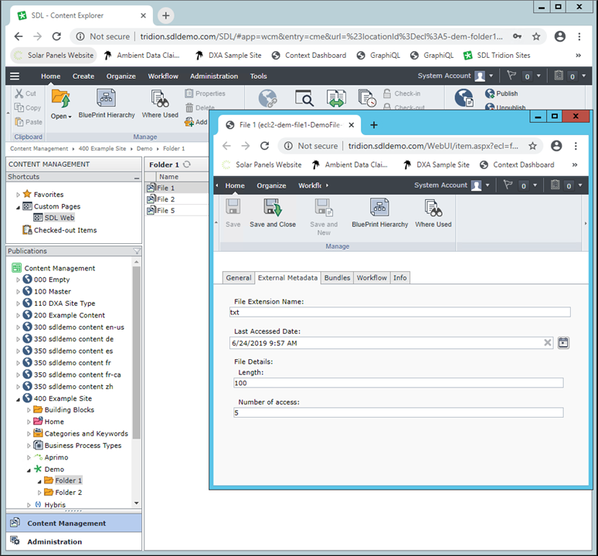Click the search magnifier ribbon icon
The width and height of the screenshot is (598, 556).
[x=304, y=98]
